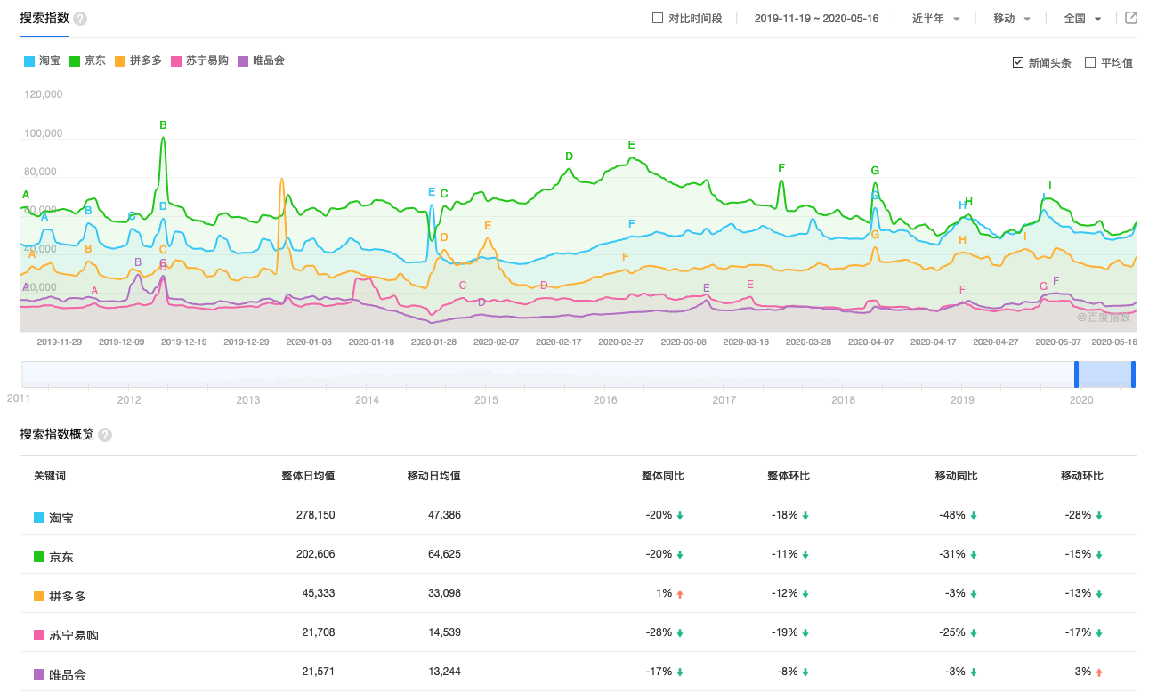The height and width of the screenshot is (692, 1157).
Task: Enable the 平均值 checkbox
Action: (x=1090, y=62)
